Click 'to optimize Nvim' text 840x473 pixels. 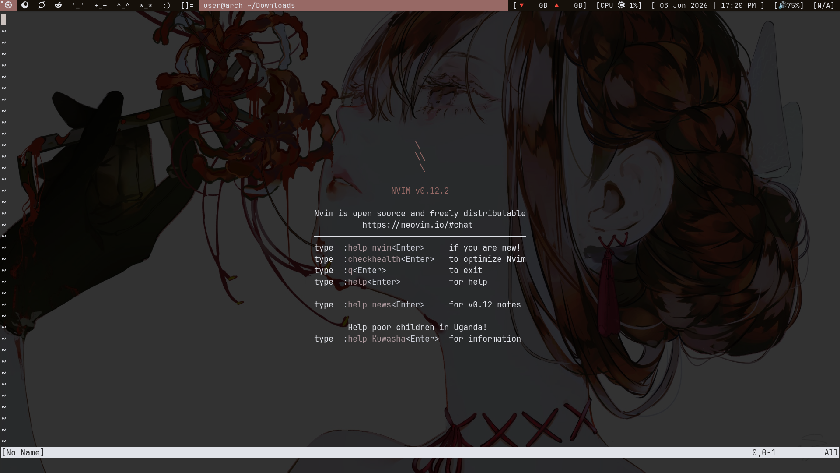[x=487, y=259]
